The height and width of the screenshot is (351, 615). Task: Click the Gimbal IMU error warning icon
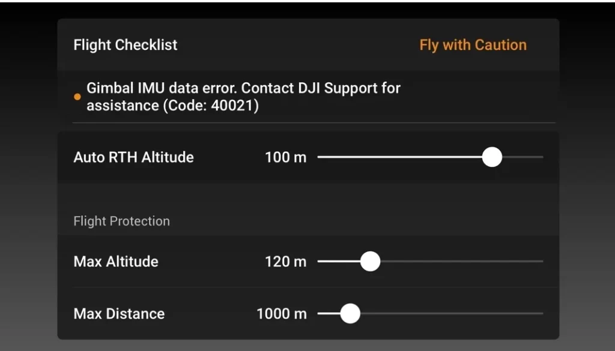click(77, 96)
